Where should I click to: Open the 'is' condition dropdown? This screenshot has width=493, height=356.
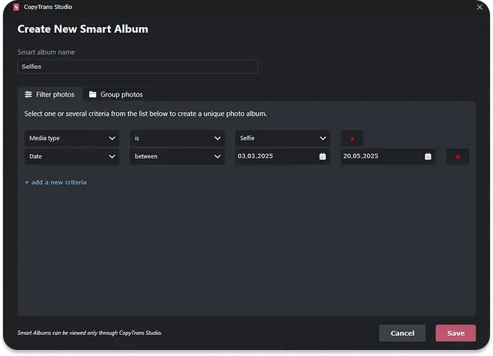[x=178, y=138]
